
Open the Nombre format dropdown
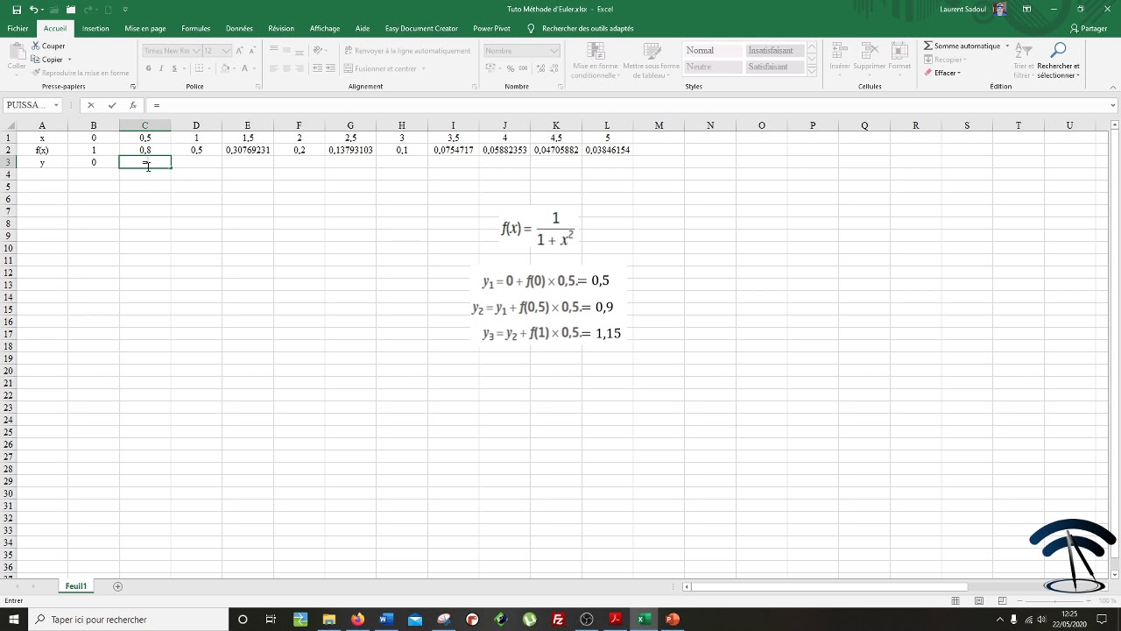coord(554,51)
